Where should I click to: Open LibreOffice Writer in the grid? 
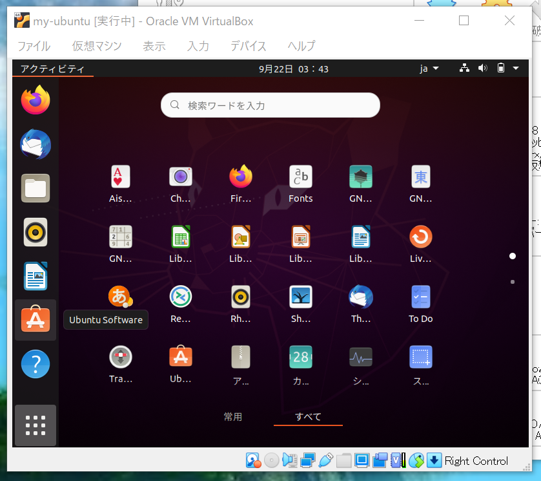point(360,244)
